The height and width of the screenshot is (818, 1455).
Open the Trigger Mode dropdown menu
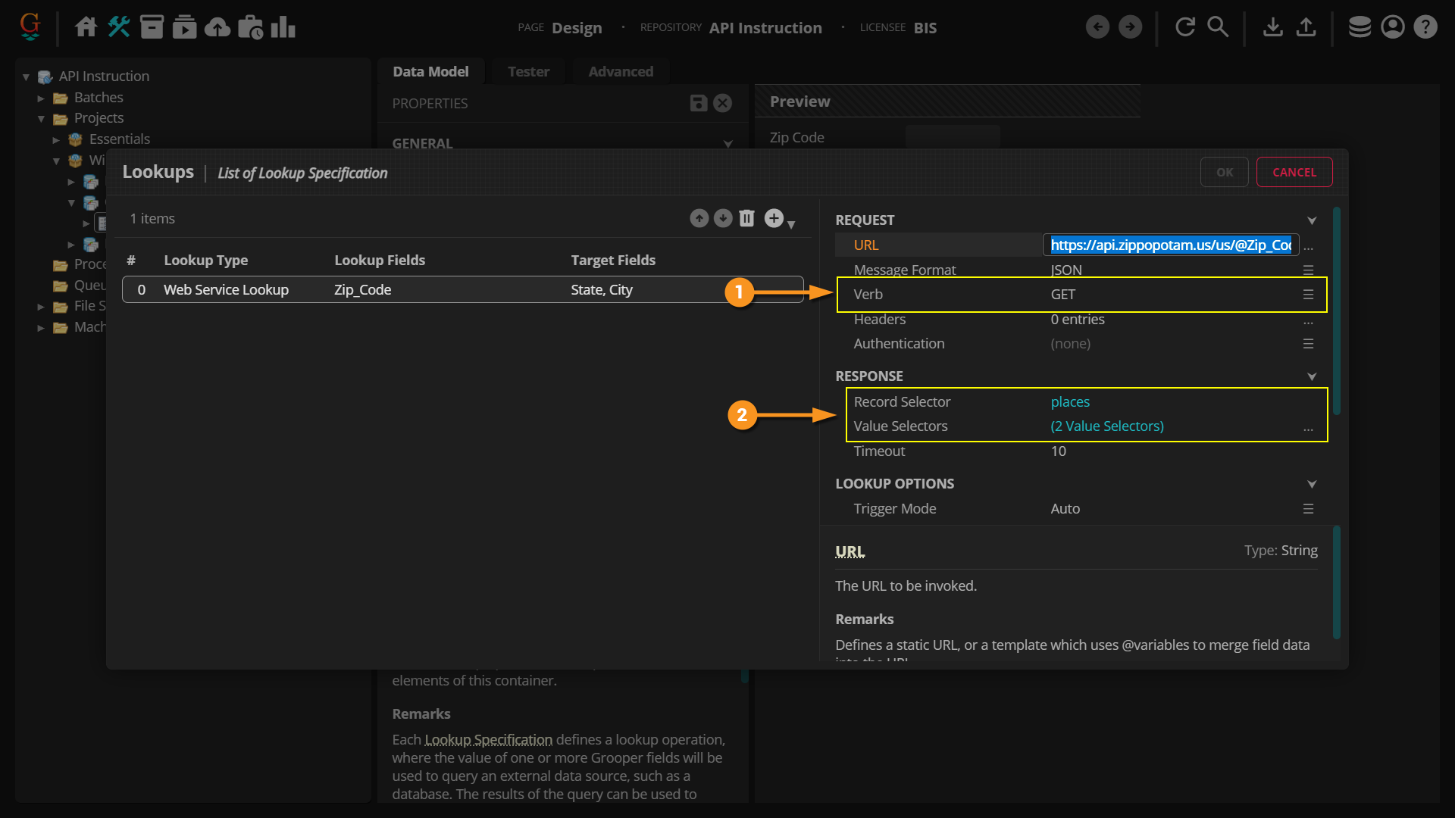click(1308, 509)
